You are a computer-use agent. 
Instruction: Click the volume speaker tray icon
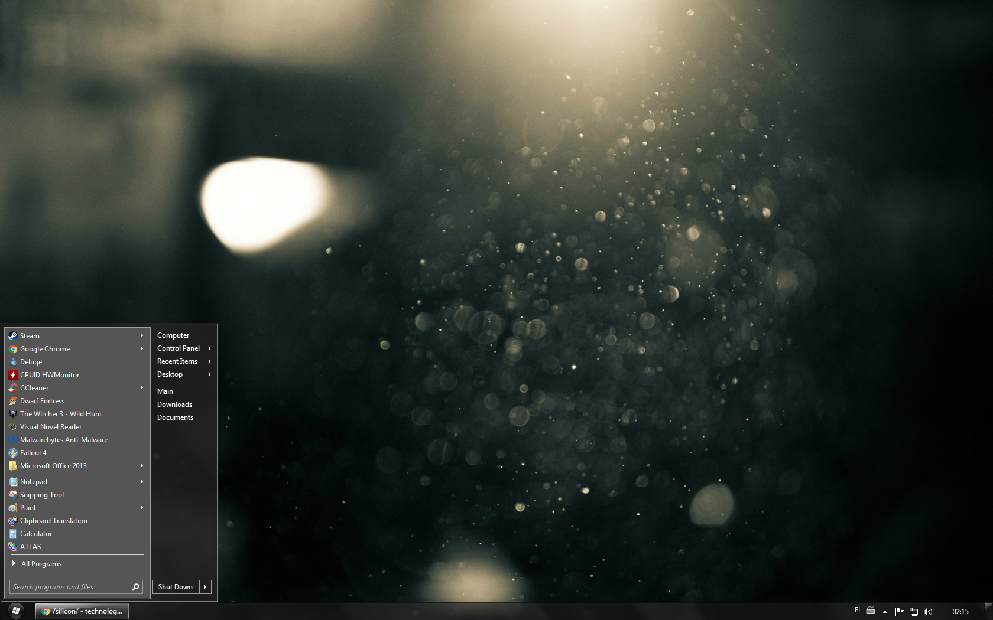coord(928,612)
